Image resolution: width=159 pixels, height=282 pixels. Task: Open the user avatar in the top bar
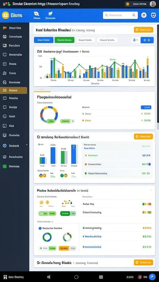153,4
